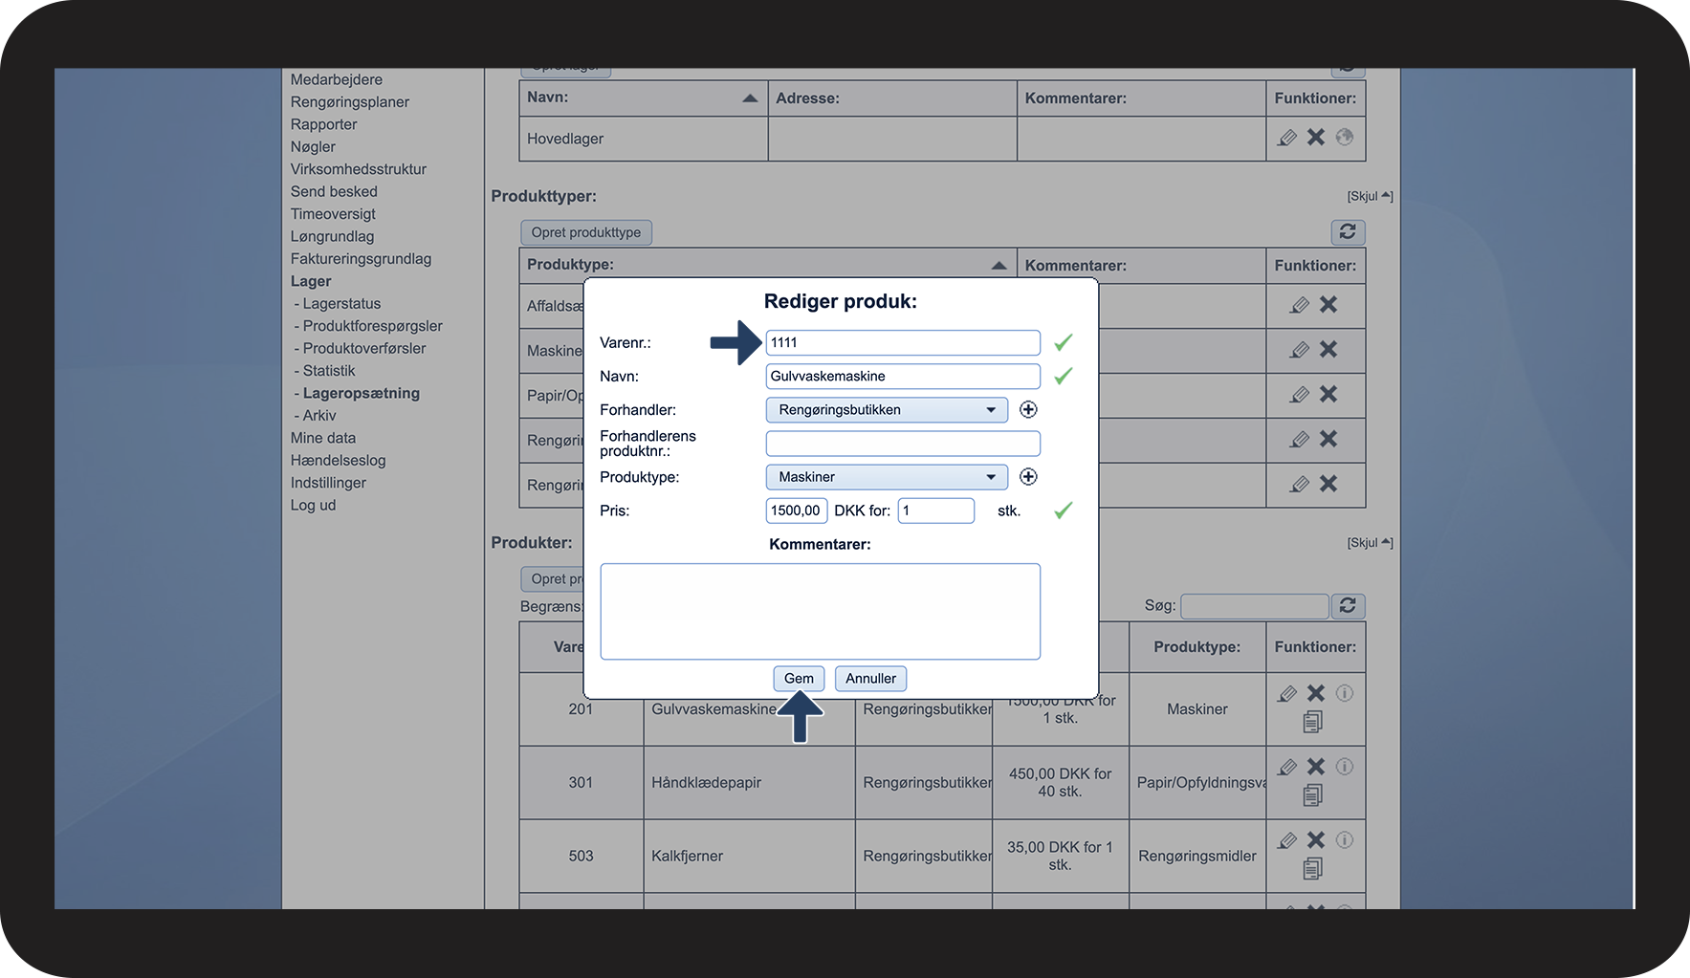
Task: Click the Varenr. input field
Action: coord(902,343)
